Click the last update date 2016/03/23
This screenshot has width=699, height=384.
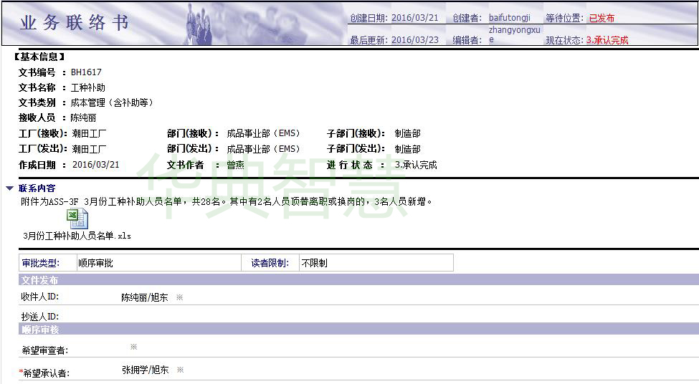click(415, 39)
